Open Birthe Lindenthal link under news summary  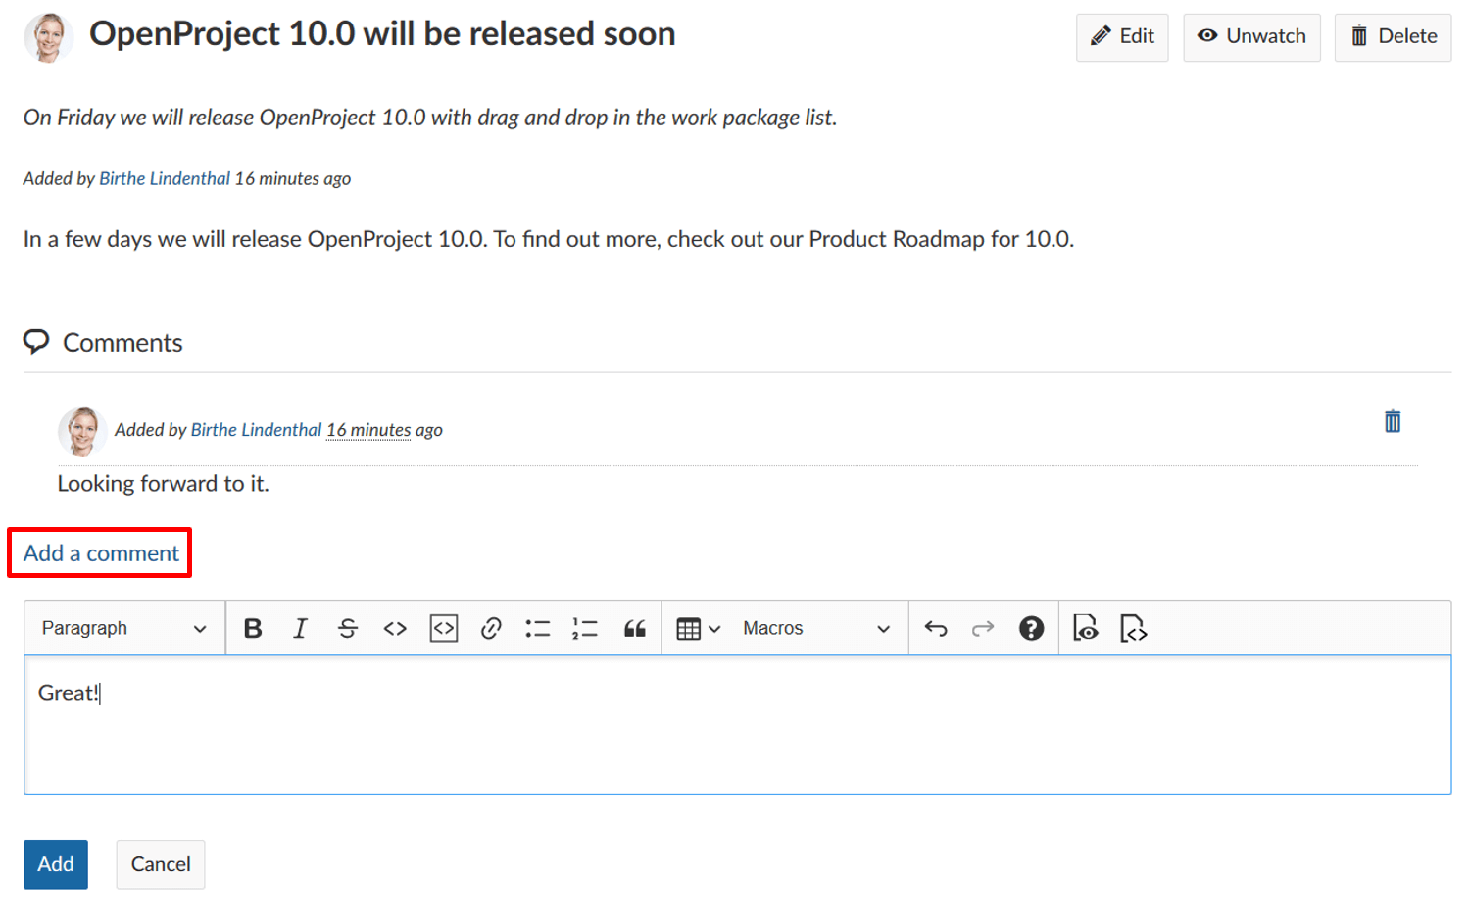(x=165, y=178)
